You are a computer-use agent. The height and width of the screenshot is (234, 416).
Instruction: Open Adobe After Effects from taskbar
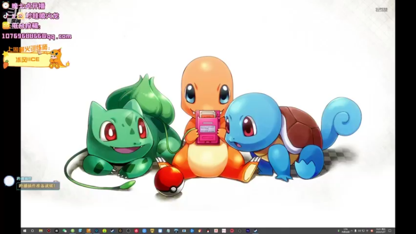[x=248, y=231]
